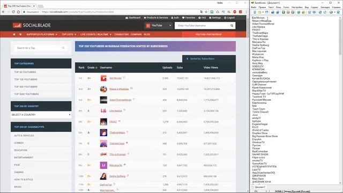Open the Comedy channel type
The height and width of the screenshot is (193, 343).
pos(19,143)
